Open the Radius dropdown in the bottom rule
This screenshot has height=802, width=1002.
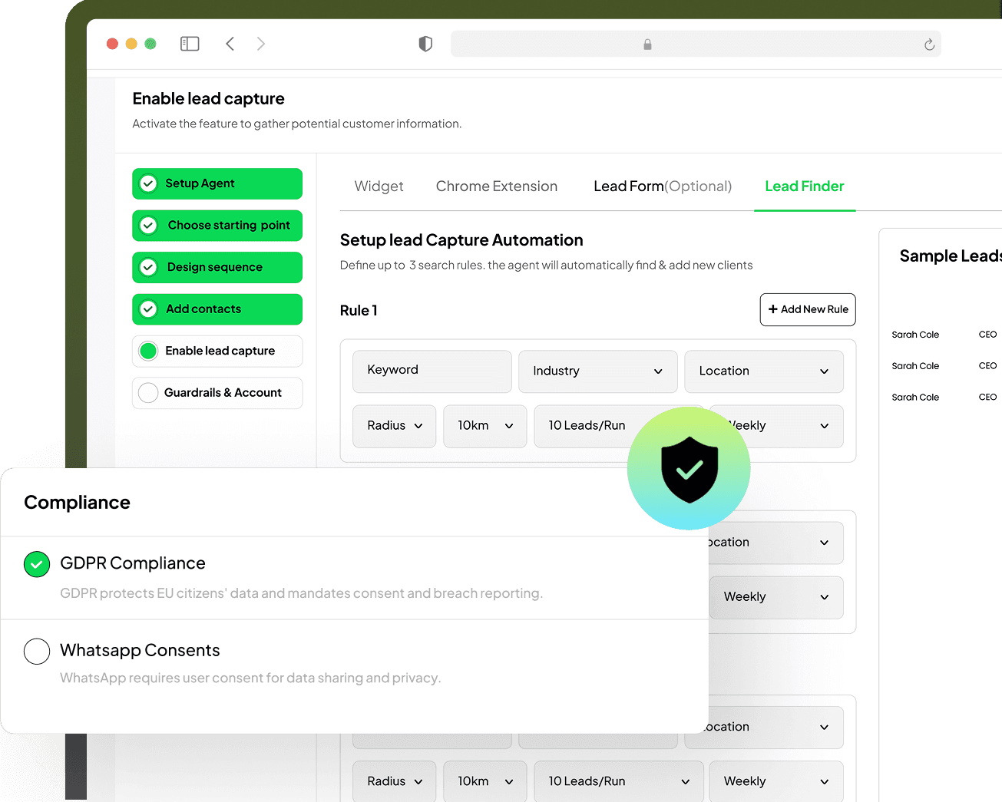click(x=395, y=781)
